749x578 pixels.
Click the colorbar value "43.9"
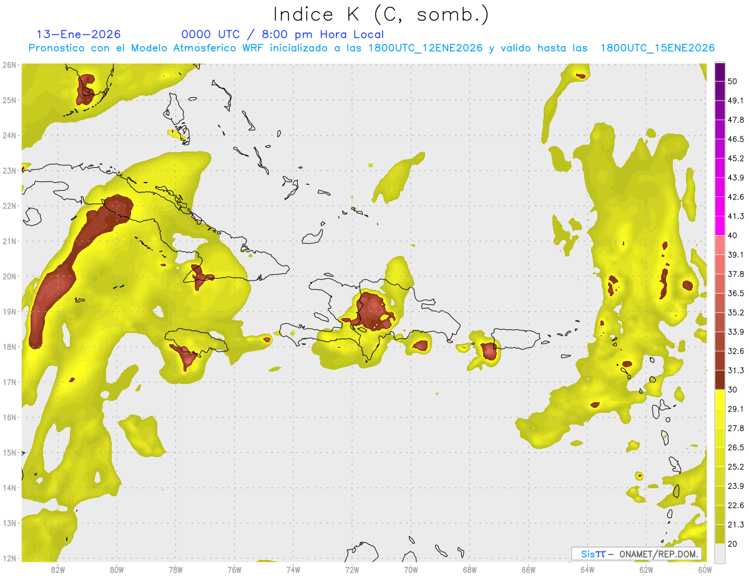[x=736, y=178]
